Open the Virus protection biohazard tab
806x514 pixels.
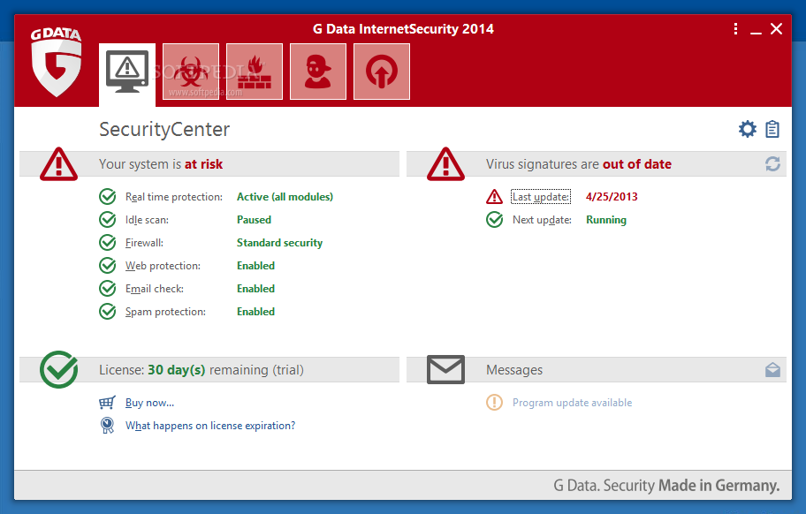(191, 72)
